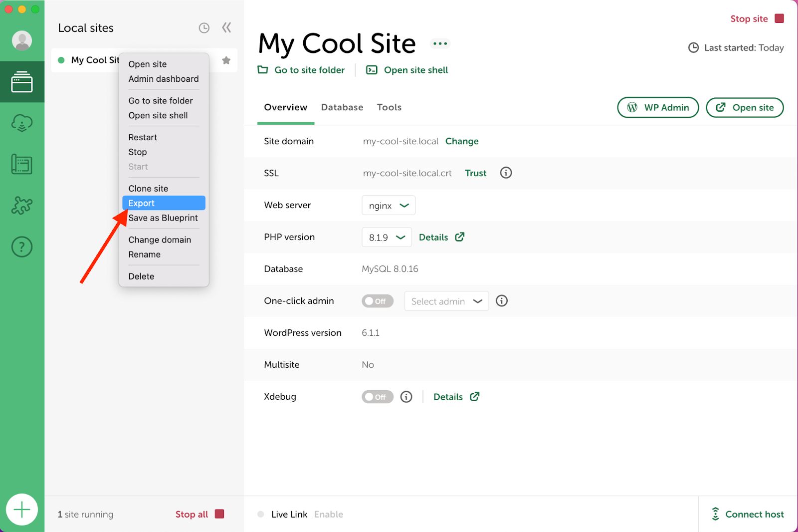Choose Stop in the context menu
The image size is (798, 532).
click(138, 152)
